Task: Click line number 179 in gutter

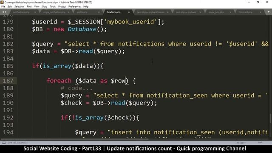Action: 8,22
